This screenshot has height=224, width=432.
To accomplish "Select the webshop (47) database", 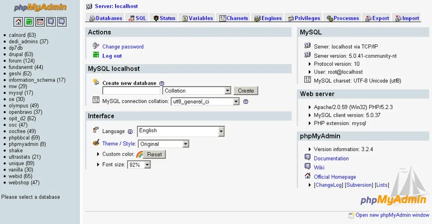I will (24, 183).
